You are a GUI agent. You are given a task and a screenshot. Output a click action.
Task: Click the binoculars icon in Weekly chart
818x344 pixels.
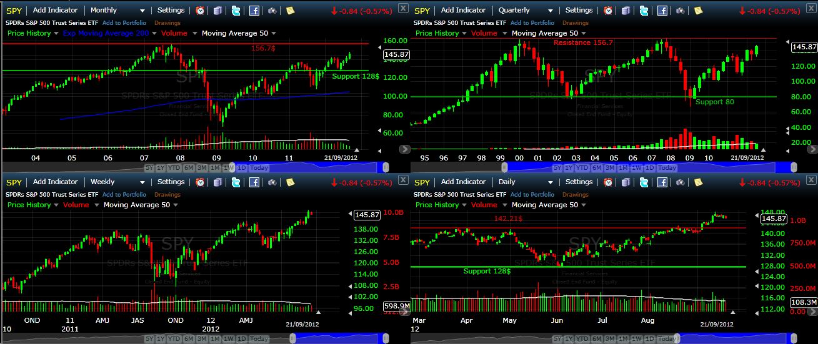(272, 182)
